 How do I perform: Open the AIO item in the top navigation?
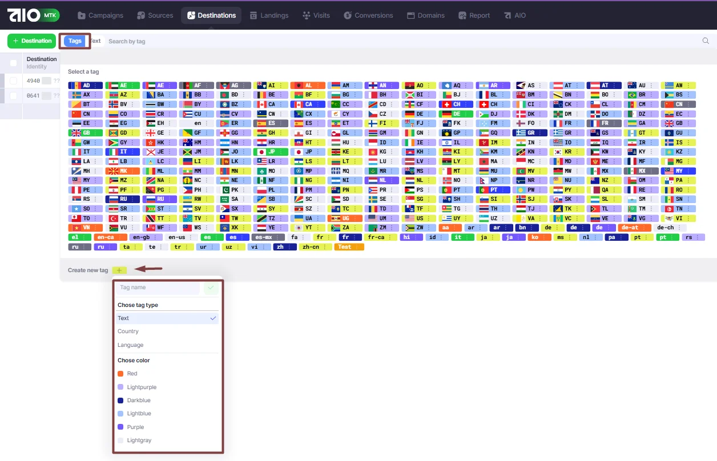[x=514, y=15]
